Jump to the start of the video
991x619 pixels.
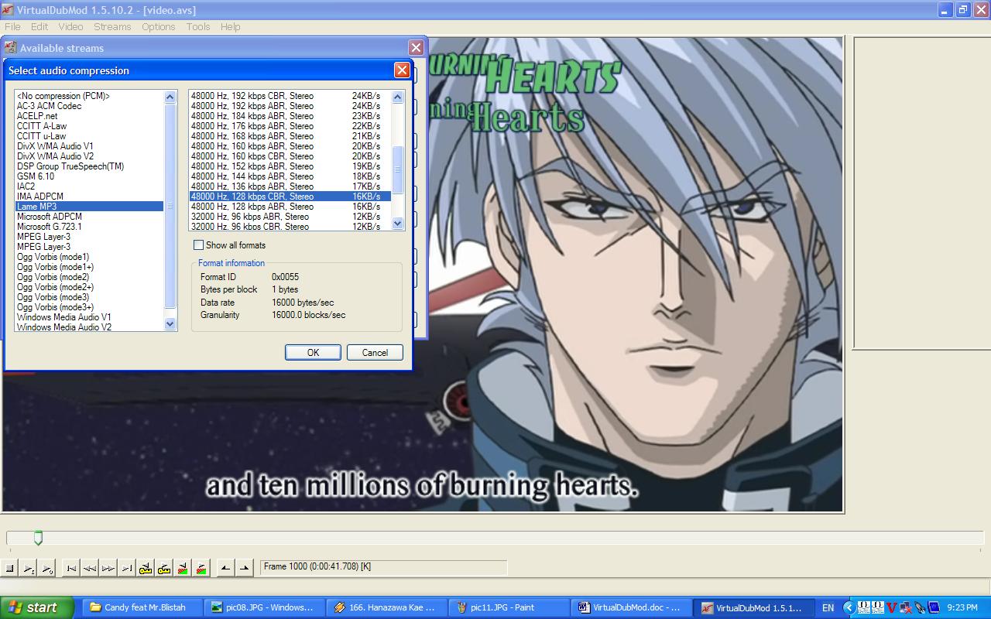(x=71, y=568)
